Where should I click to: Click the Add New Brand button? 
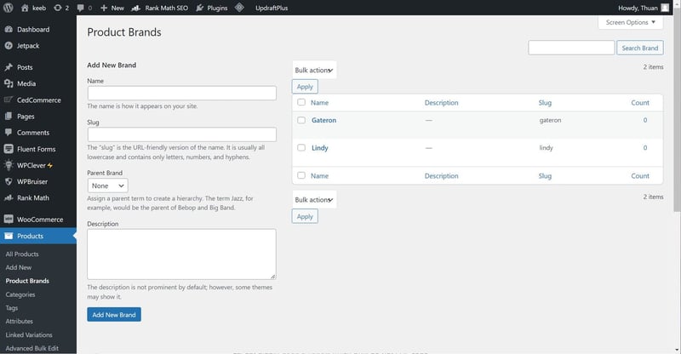114,315
